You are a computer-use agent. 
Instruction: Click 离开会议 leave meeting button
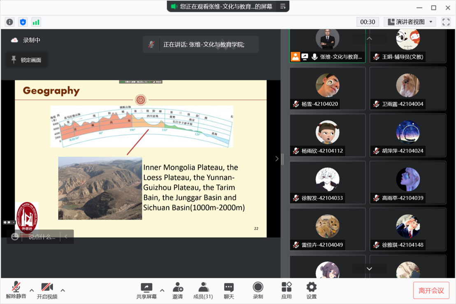(x=431, y=290)
